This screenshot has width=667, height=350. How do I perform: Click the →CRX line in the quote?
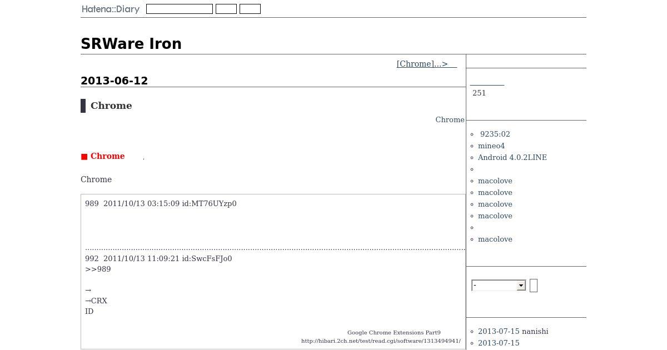[96, 301]
